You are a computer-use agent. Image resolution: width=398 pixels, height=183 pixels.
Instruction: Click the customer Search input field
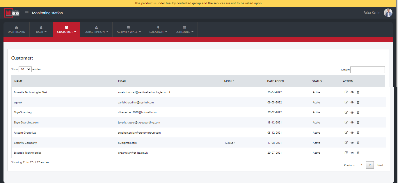[367, 70]
